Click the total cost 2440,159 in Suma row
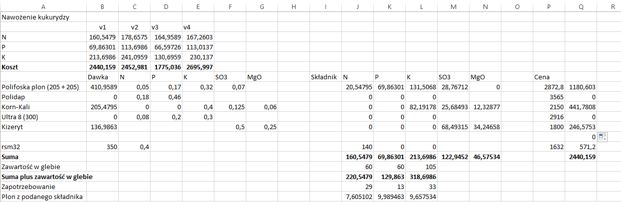The width and height of the screenshot is (621, 202). 581,157
